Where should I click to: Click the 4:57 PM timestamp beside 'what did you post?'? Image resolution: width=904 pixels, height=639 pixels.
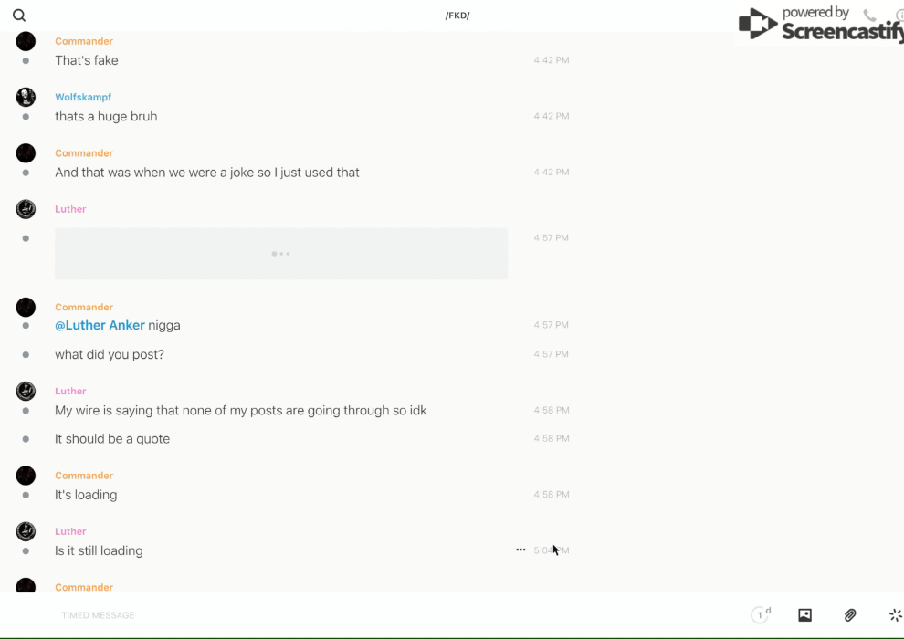tap(551, 354)
